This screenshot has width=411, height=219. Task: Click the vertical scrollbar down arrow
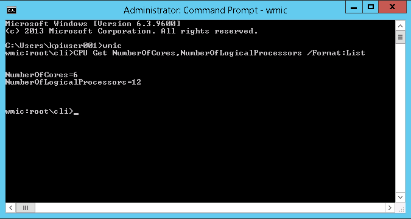point(400,197)
